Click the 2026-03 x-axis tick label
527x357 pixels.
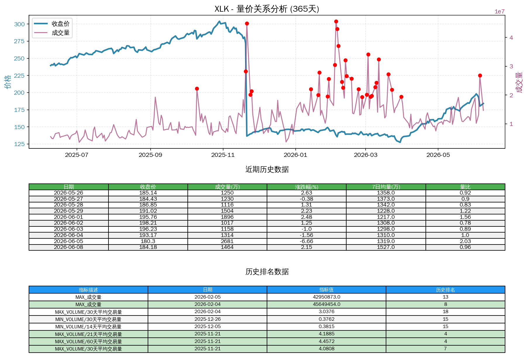click(366, 155)
